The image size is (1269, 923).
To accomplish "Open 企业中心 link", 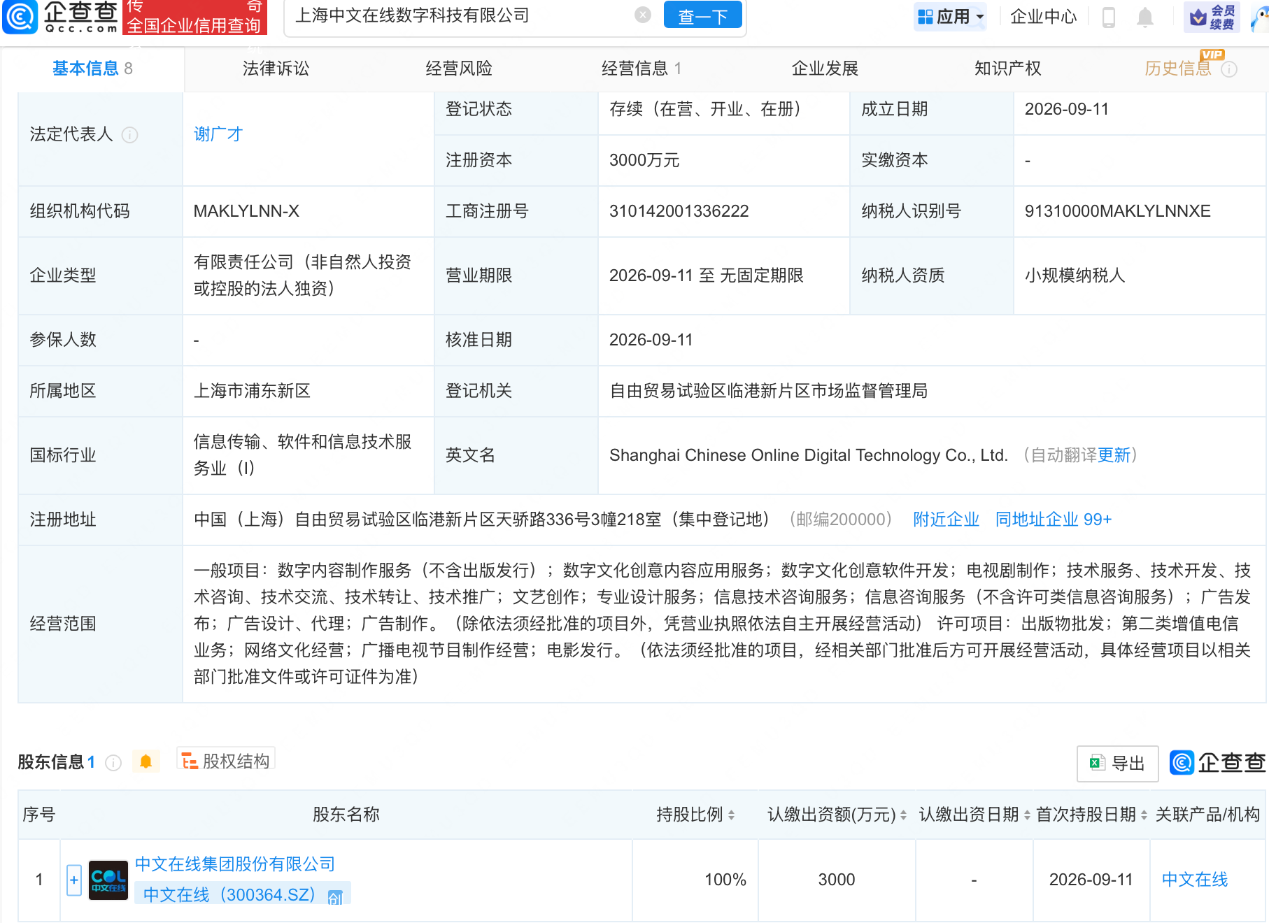I will [1043, 16].
